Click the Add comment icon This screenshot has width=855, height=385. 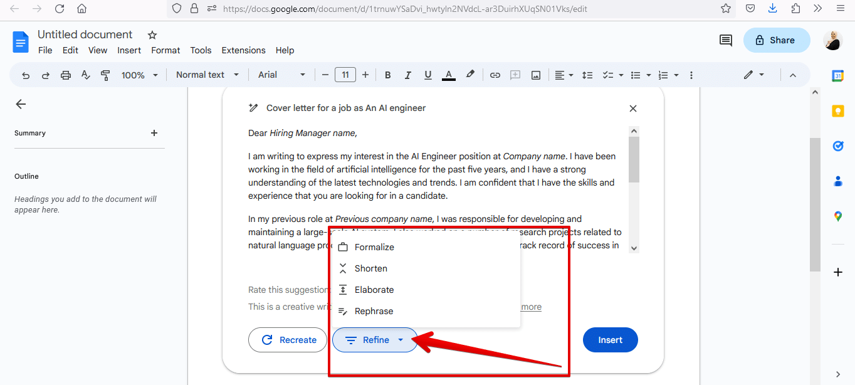(x=515, y=75)
